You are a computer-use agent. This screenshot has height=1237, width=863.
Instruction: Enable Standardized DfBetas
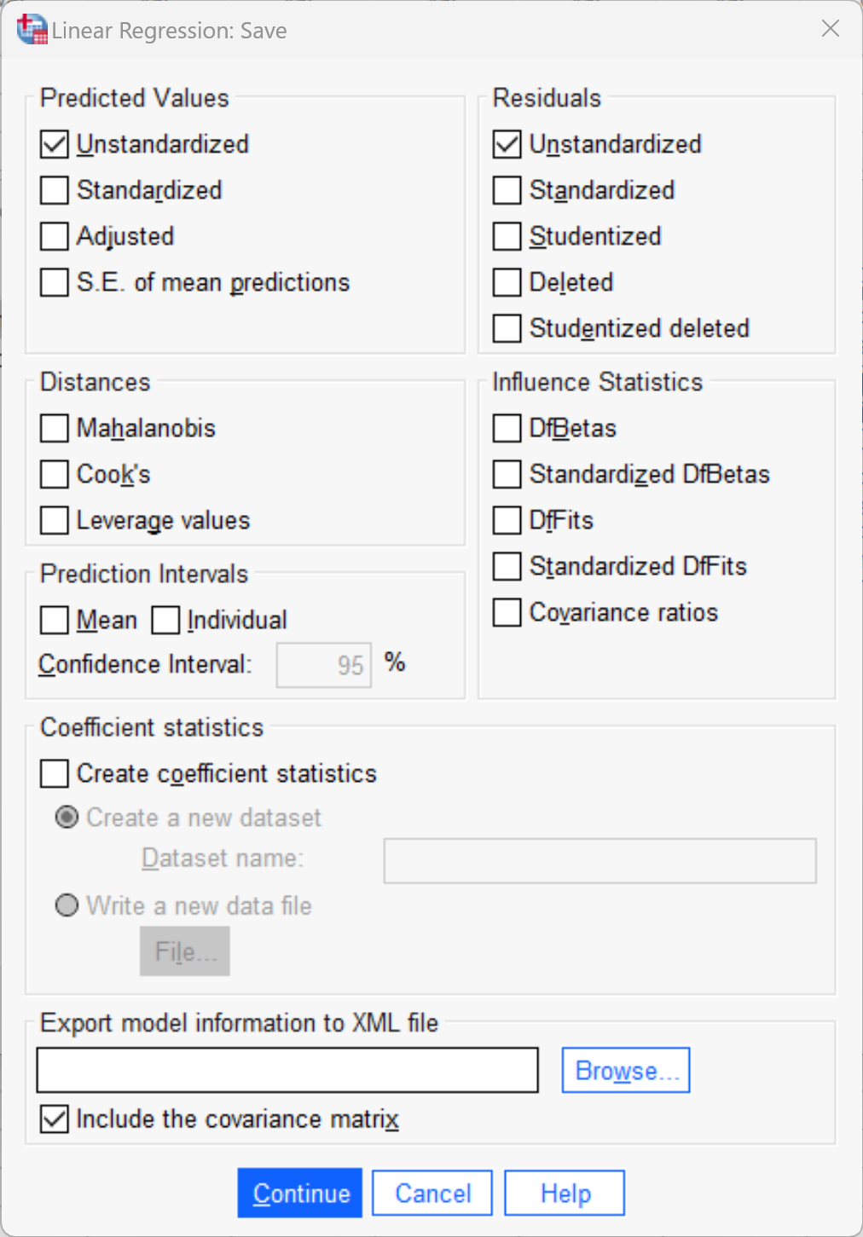pos(506,474)
